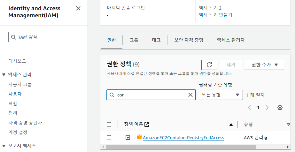The height and width of the screenshot is (152, 295).
Task: Open the 권한 추가 dropdown
Action: (x=264, y=65)
